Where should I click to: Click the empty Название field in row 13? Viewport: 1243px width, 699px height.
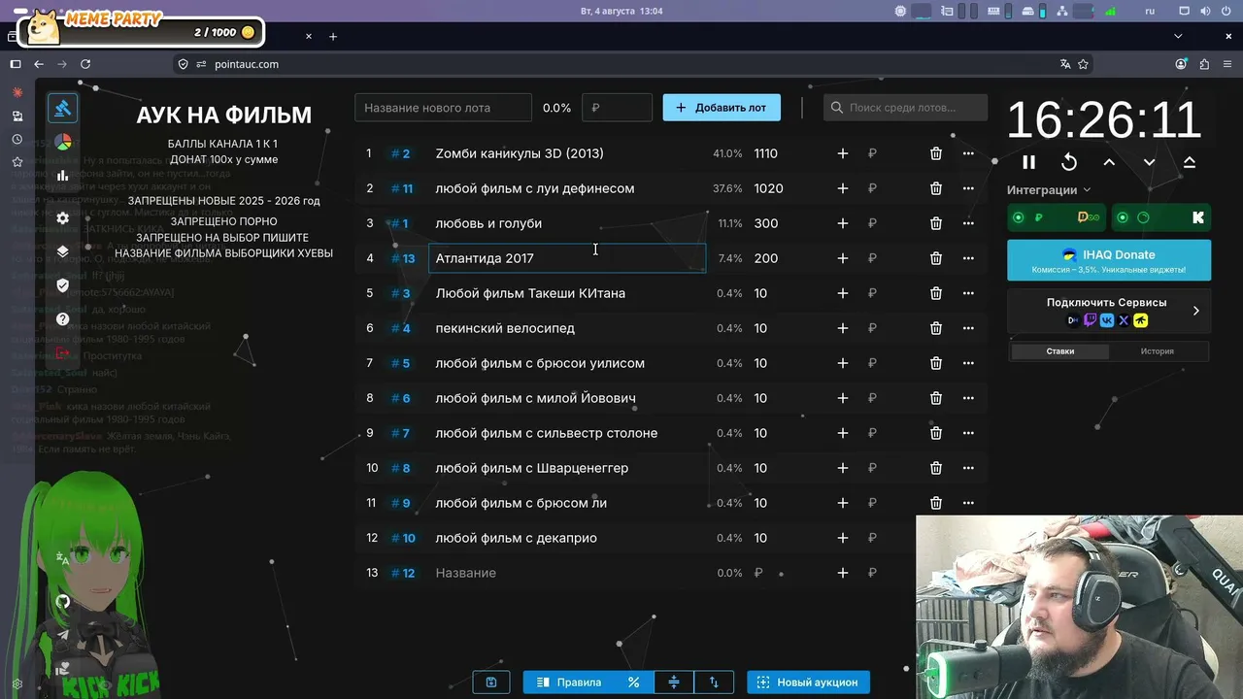567,573
